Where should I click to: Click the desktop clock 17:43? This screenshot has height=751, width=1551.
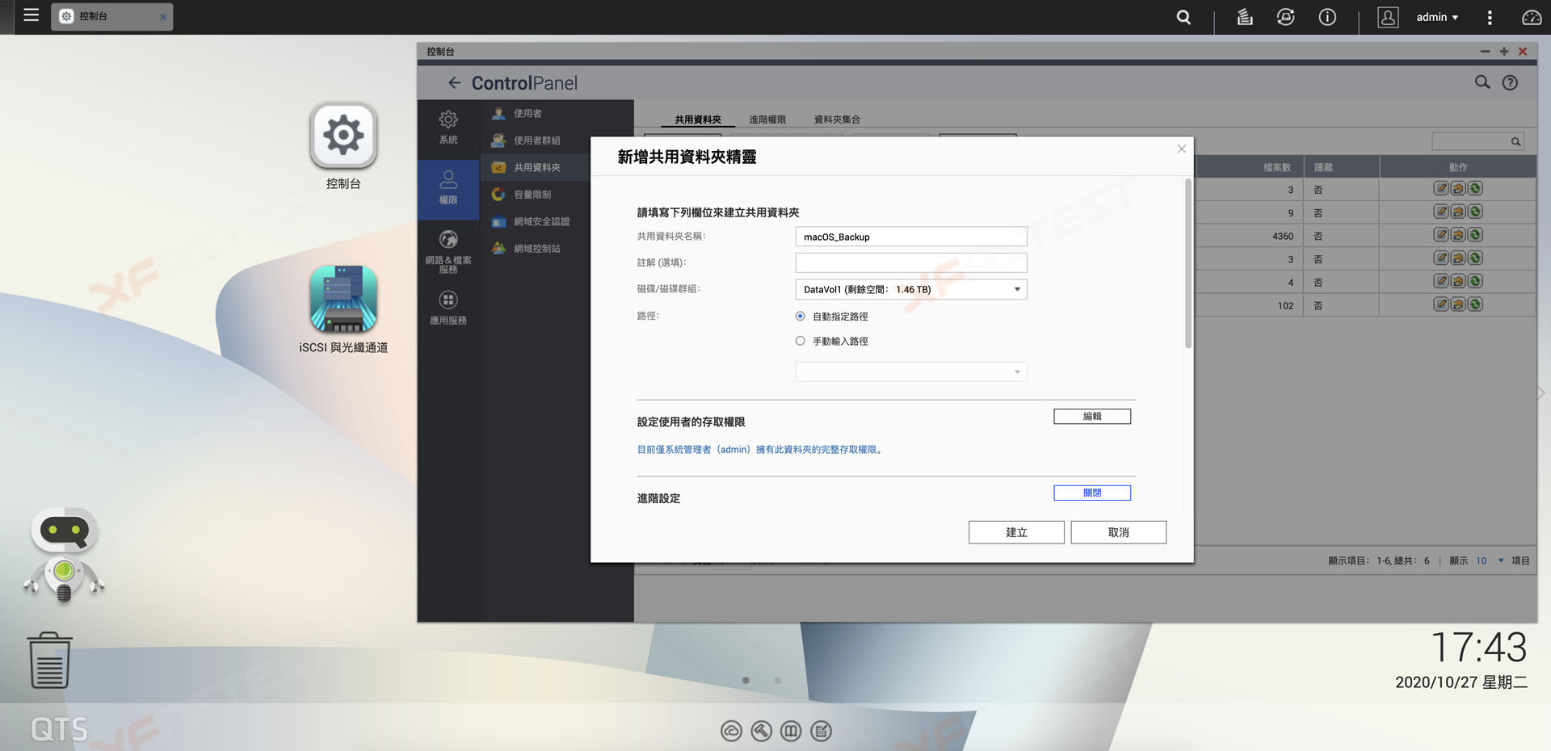pyautogui.click(x=1478, y=648)
